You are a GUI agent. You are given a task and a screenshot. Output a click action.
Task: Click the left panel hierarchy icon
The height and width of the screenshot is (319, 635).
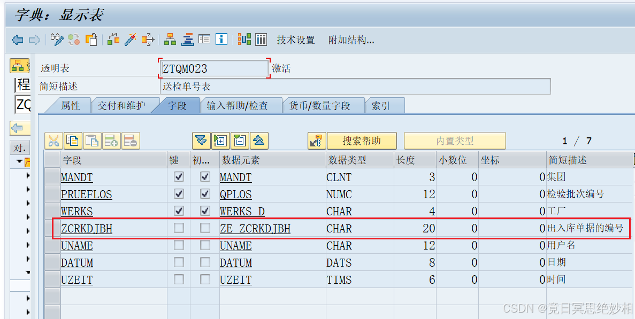pos(19,65)
